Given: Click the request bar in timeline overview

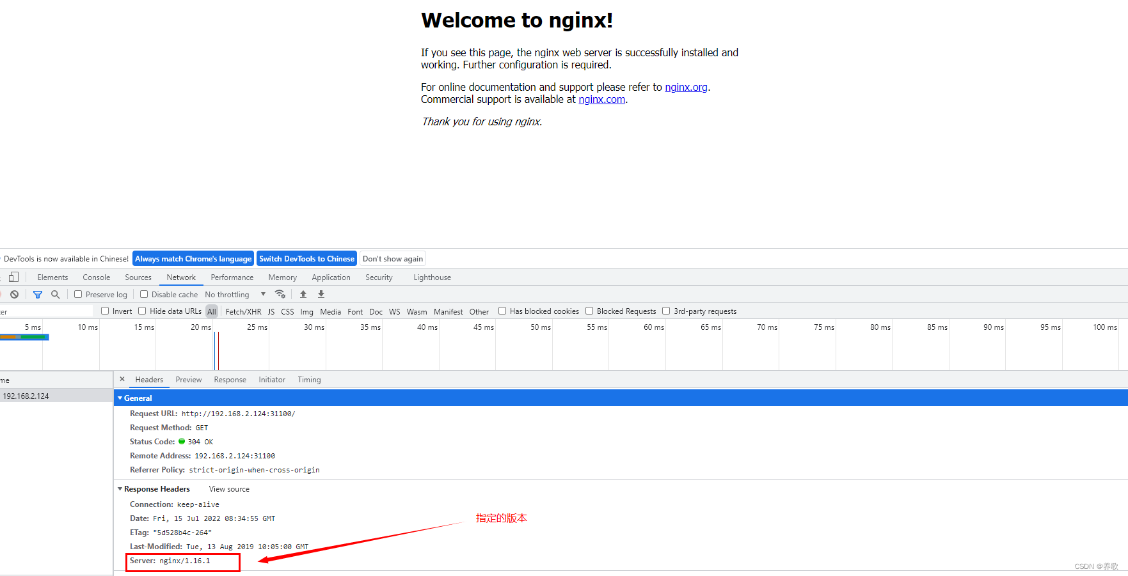Looking at the screenshot, I should [x=24, y=337].
